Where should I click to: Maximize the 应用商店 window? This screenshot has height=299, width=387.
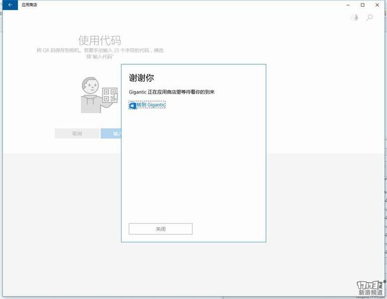click(x=363, y=5)
